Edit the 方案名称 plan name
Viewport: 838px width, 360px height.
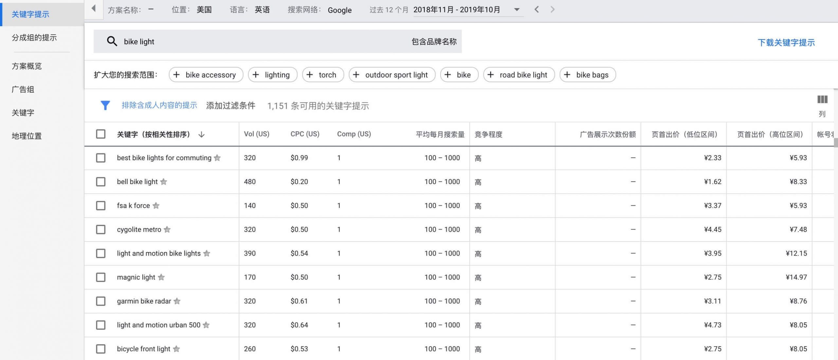coord(131,10)
